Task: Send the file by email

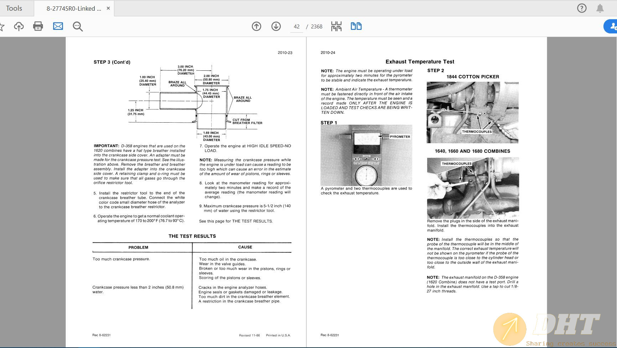Action: pos(58,26)
